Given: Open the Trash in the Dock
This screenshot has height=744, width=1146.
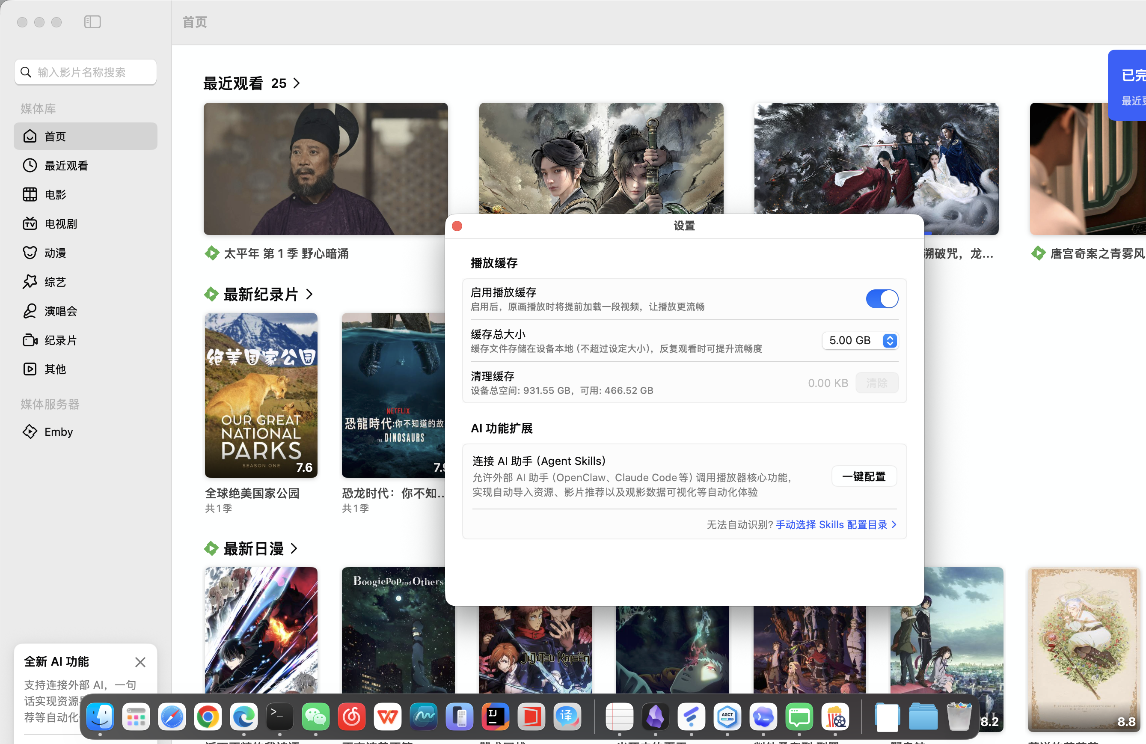Looking at the screenshot, I should click(959, 717).
